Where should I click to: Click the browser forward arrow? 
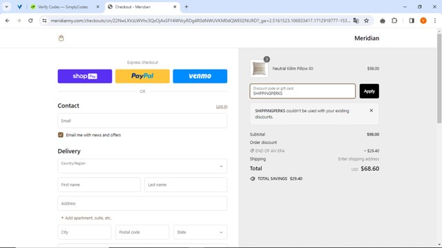coord(19,21)
